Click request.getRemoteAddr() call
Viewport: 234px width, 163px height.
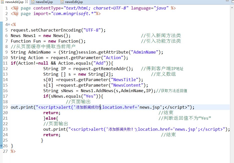(102, 69)
